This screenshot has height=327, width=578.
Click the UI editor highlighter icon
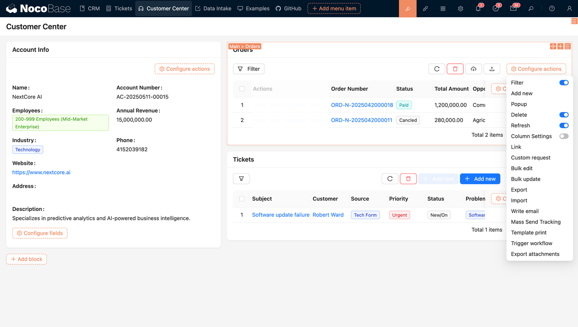tap(408, 9)
